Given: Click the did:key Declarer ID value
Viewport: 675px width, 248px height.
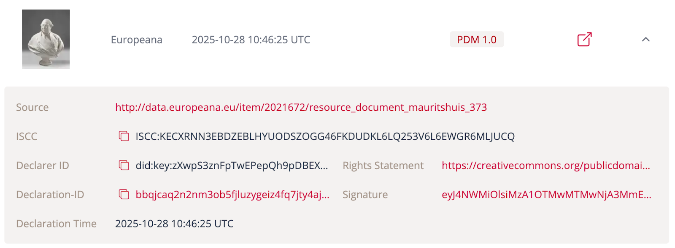Looking at the screenshot, I should coord(231,165).
